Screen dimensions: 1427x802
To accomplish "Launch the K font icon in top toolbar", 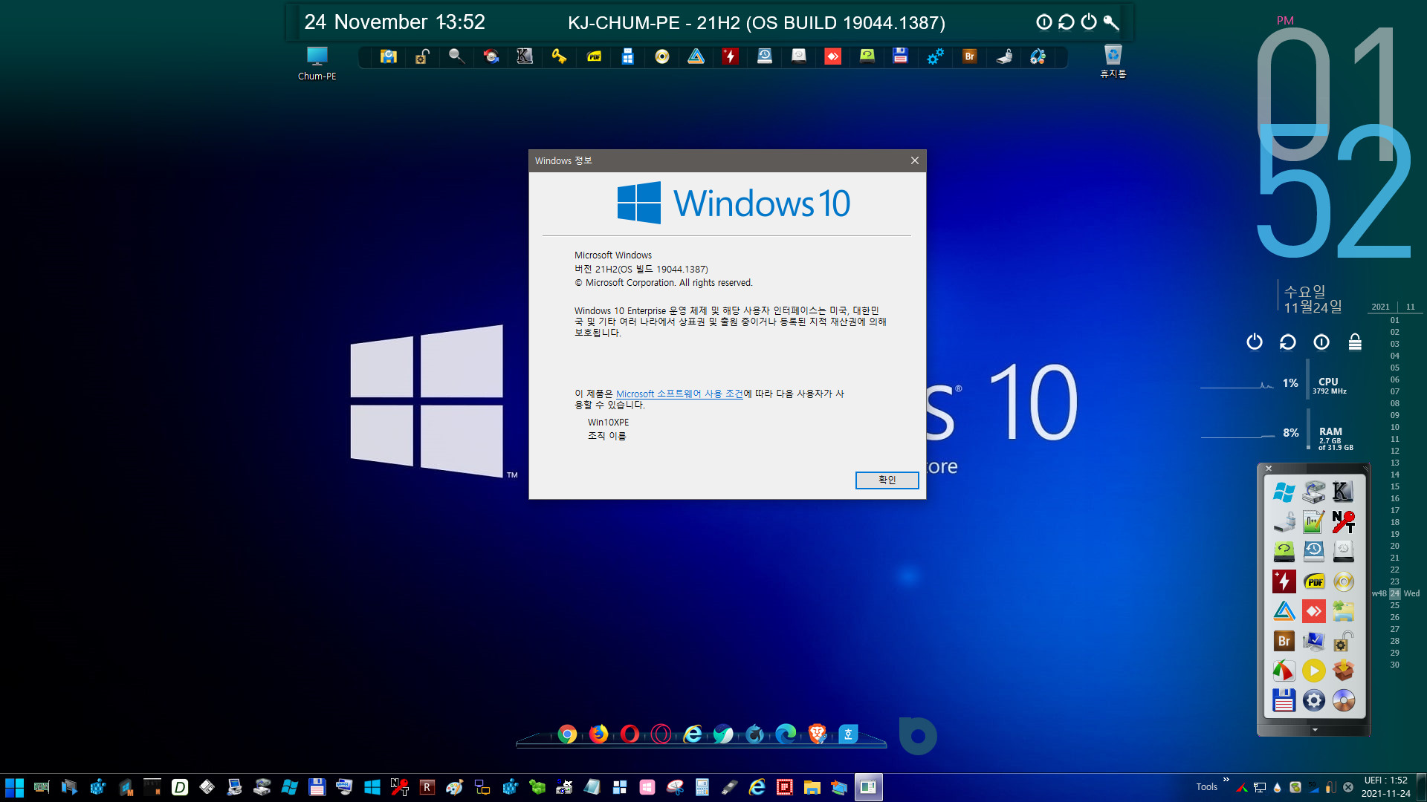I will (x=525, y=56).
